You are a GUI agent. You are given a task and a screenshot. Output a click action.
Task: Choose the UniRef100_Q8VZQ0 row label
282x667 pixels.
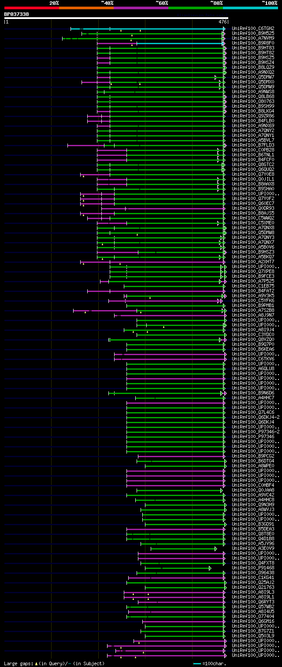pyautogui.click(x=253, y=339)
